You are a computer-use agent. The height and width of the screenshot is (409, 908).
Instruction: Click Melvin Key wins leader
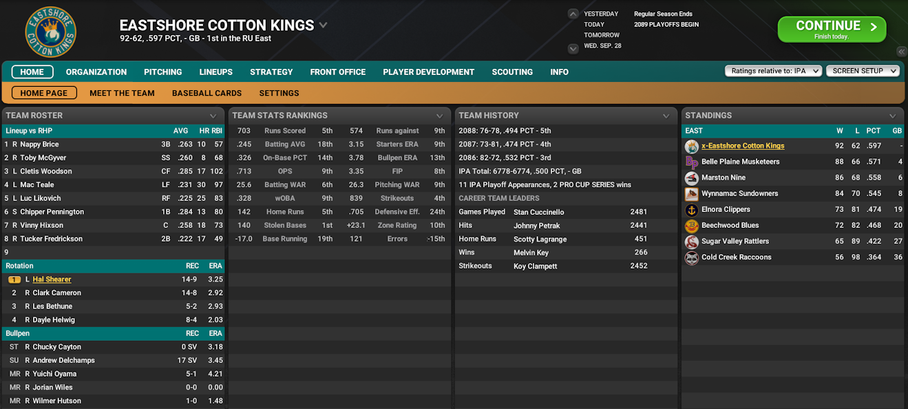click(531, 253)
